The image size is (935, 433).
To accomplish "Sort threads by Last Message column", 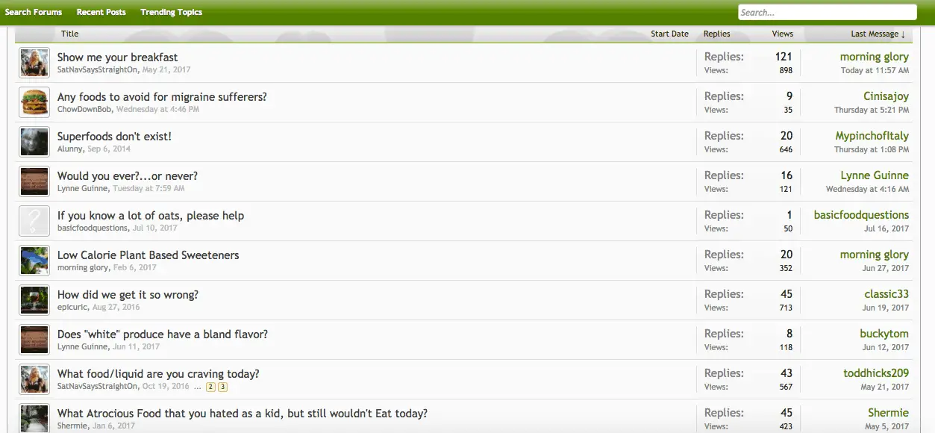I will [x=878, y=34].
